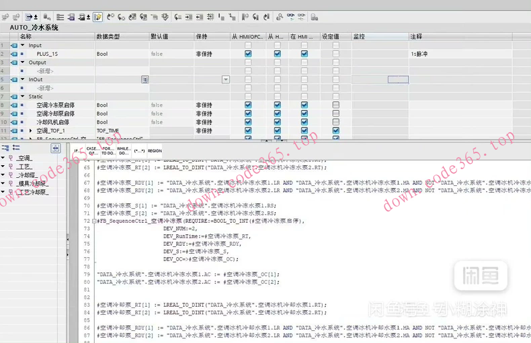
Task: Click the first icon above the region tree
Action: (5, 148)
